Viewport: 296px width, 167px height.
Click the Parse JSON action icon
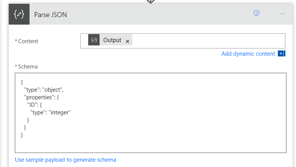pos(19,14)
